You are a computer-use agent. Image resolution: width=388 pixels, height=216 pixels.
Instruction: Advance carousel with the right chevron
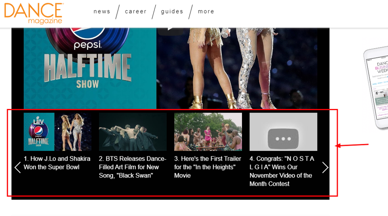(x=325, y=167)
